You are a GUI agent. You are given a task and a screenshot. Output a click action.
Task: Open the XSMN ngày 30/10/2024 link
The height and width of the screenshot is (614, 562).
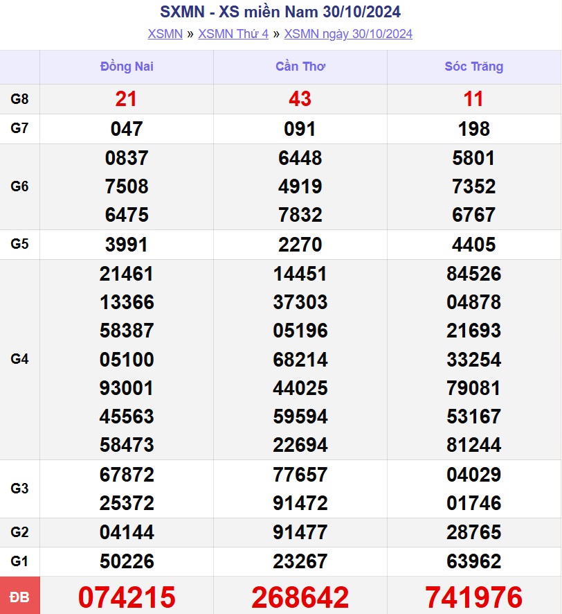pos(348,34)
